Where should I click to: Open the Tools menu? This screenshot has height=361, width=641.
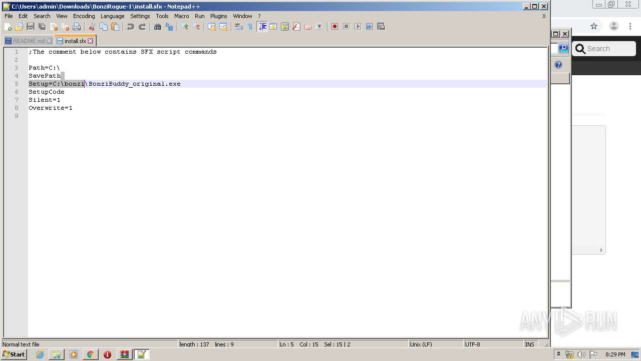[162, 16]
